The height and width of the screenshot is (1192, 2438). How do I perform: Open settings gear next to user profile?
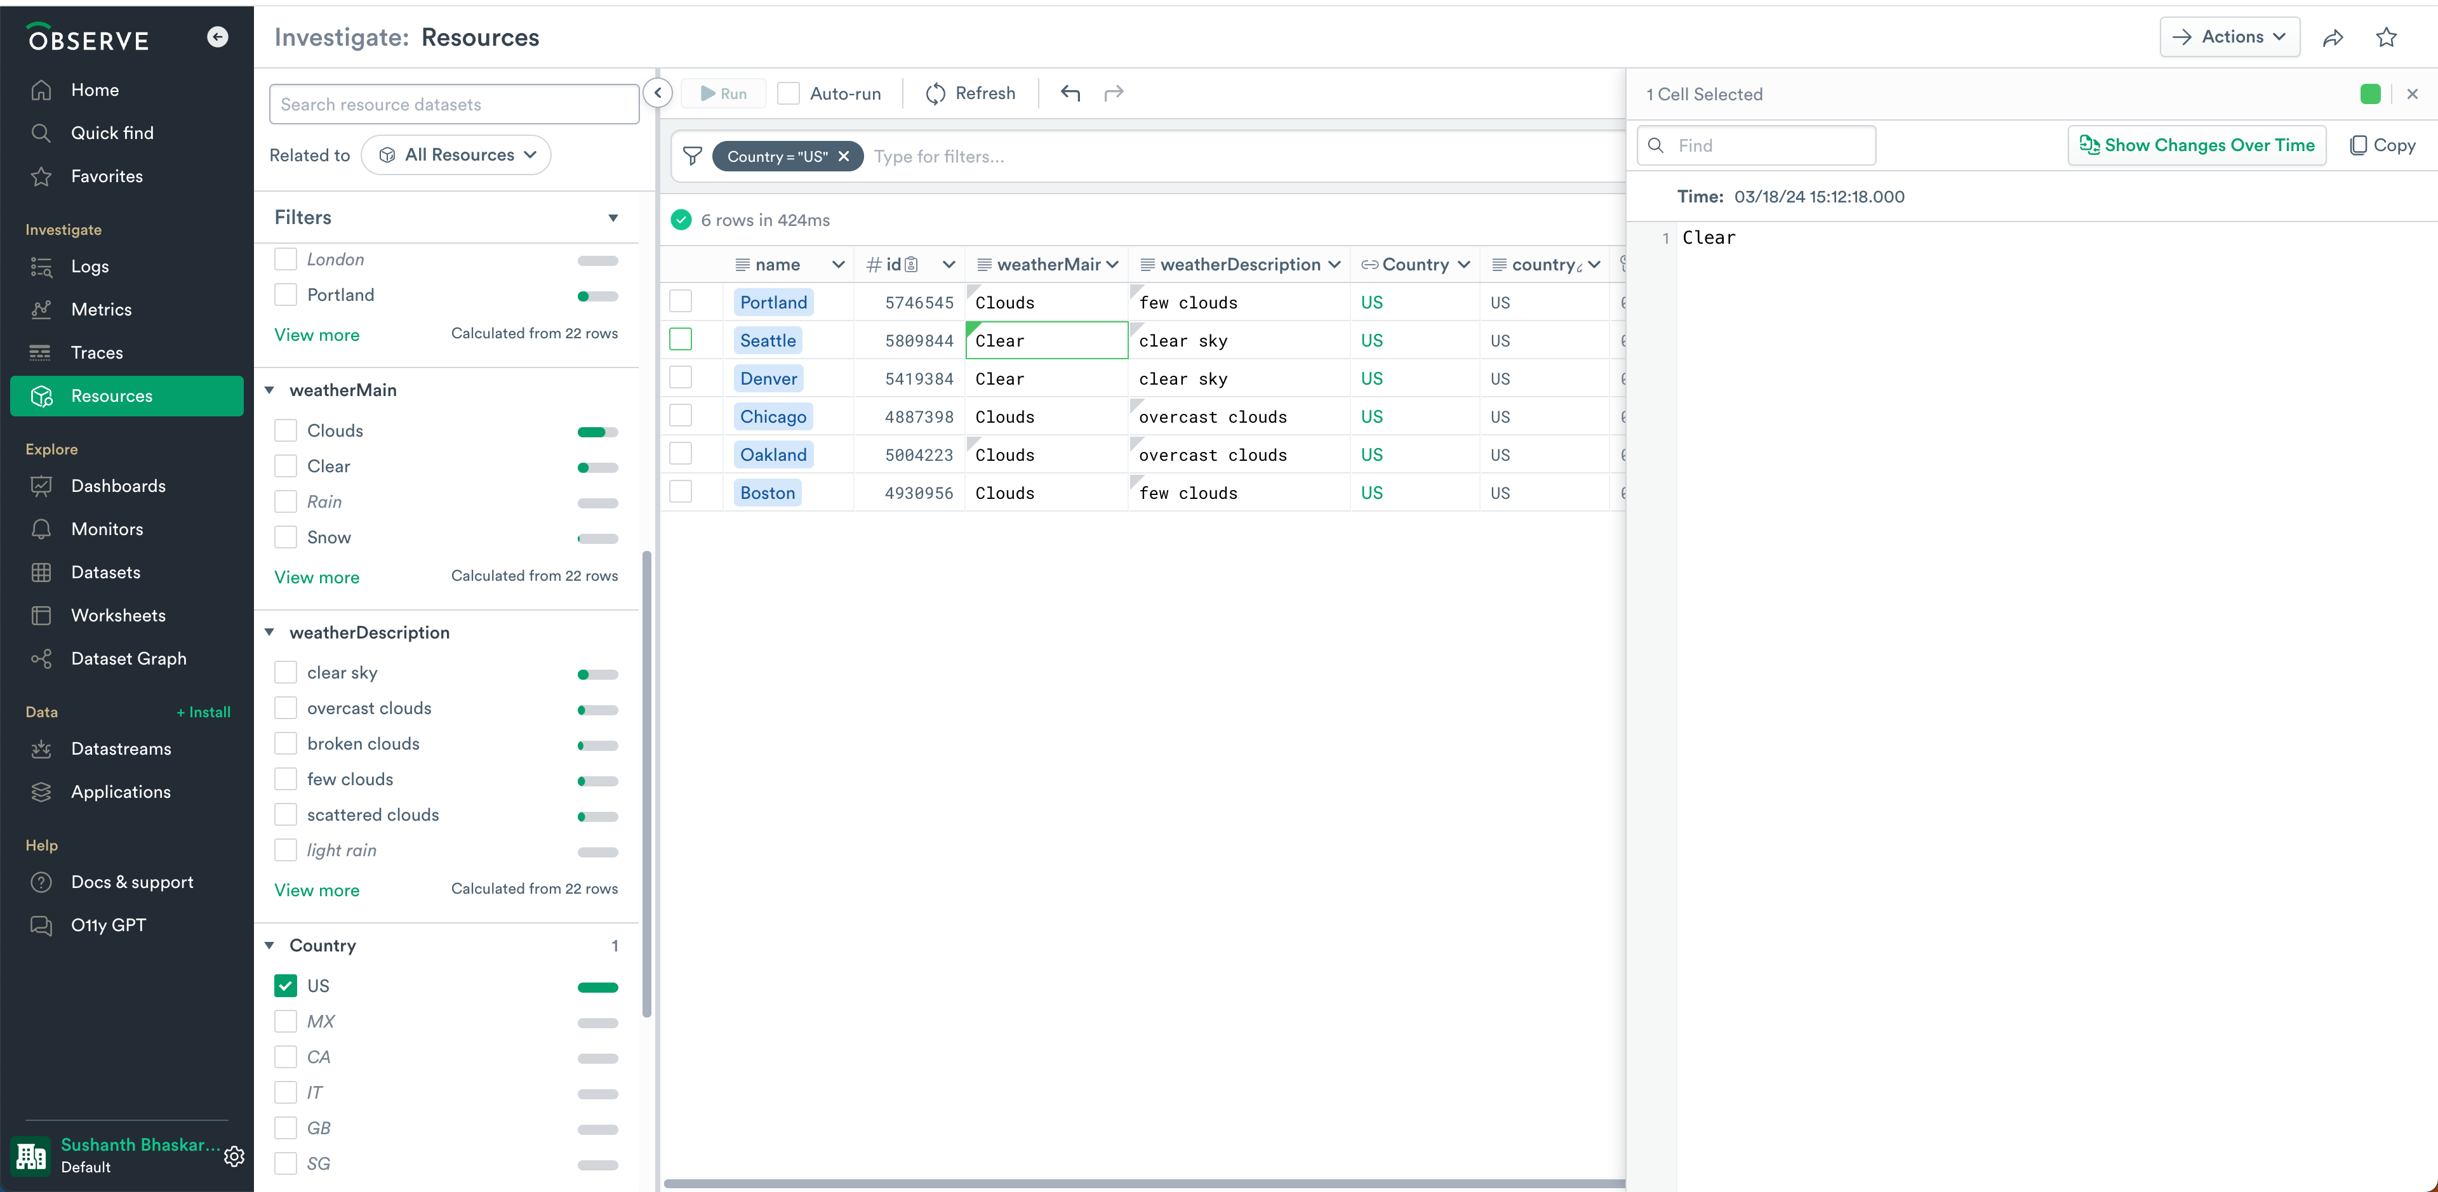pos(235,1156)
